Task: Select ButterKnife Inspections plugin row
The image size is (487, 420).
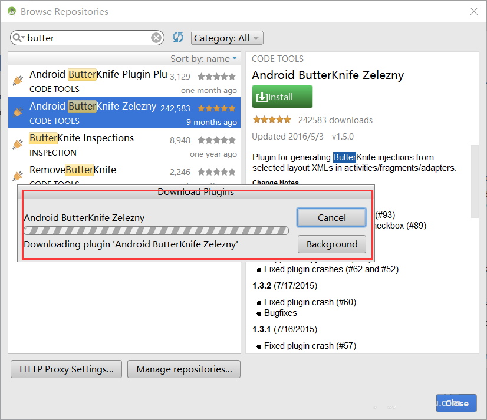Action: (x=124, y=145)
